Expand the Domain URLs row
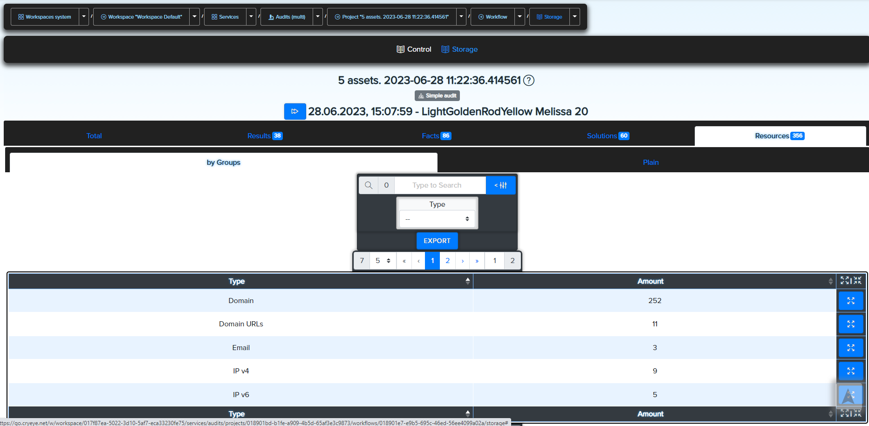The image size is (869, 426). pos(851,324)
